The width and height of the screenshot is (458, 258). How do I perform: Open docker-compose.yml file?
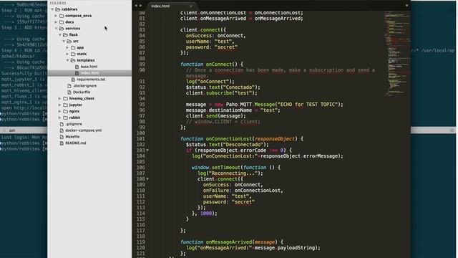[x=84, y=130]
